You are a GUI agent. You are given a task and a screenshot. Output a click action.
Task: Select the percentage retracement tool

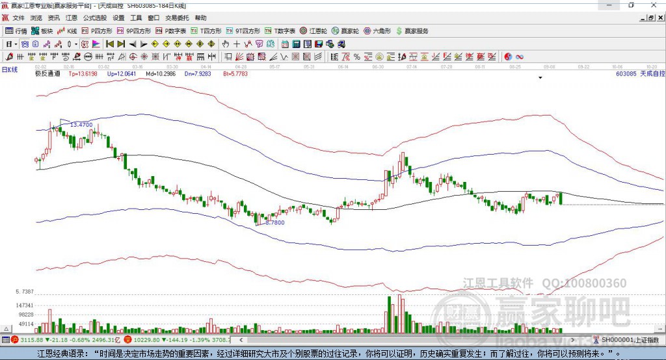(357, 57)
